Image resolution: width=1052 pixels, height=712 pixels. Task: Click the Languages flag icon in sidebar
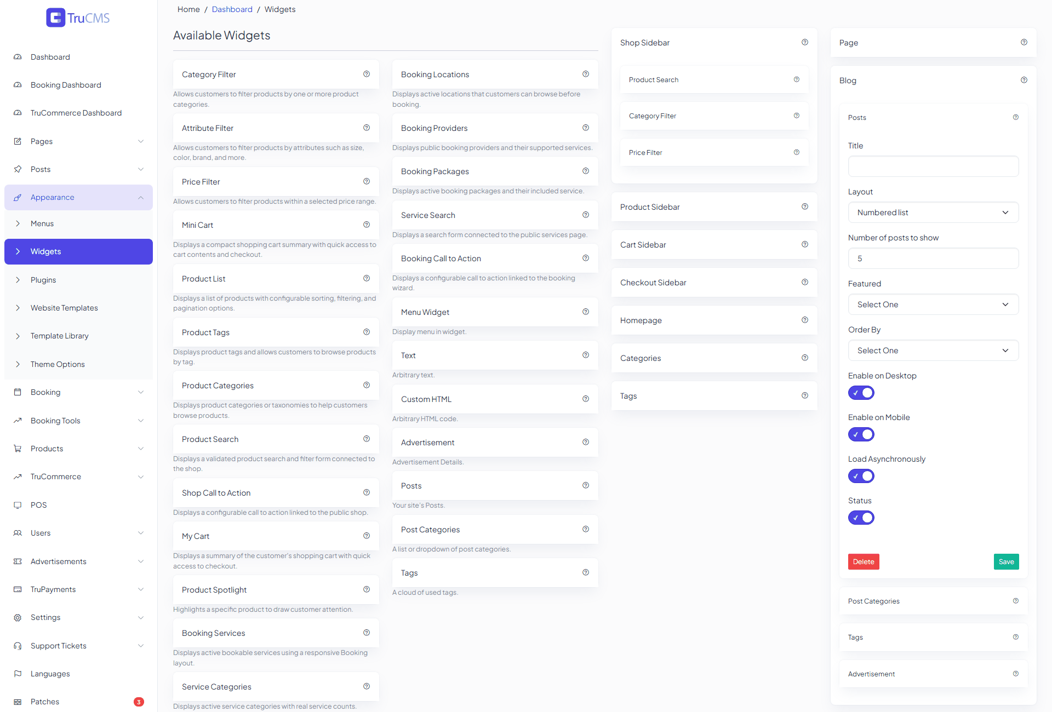tap(18, 674)
